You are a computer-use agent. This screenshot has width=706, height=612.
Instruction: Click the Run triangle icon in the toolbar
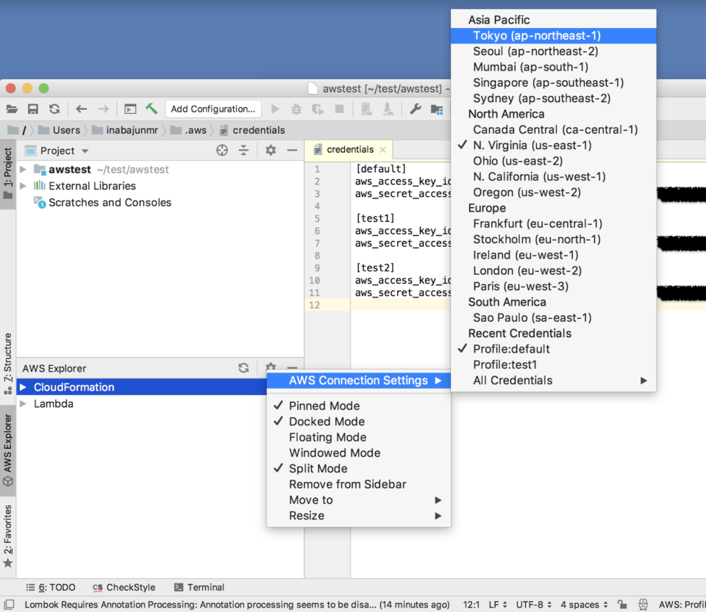(x=276, y=109)
